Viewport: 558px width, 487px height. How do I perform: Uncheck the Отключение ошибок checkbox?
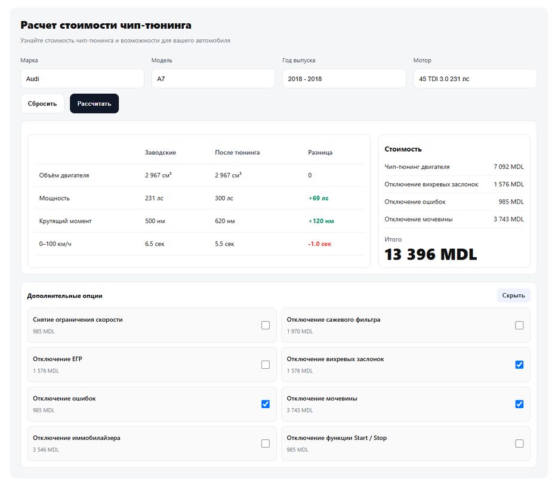point(266,404)
